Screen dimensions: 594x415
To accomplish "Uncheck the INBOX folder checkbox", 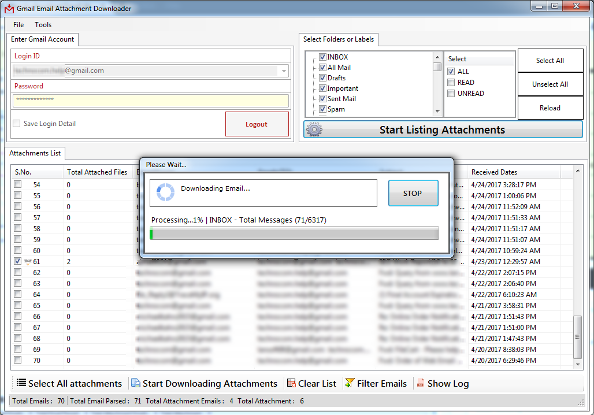I will pyautogui.click(x=323, y=57).
